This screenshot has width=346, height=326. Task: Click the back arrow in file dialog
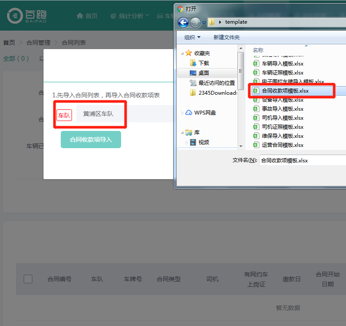183,22
